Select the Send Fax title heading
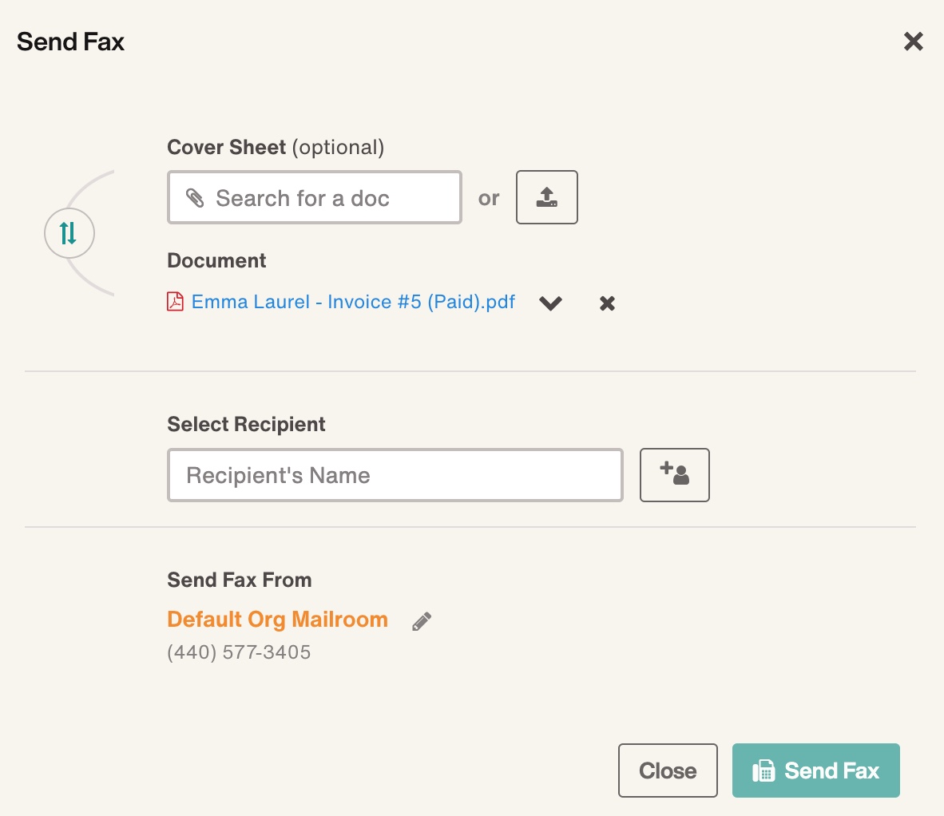This screenshot has width=944, height=816. [69, 41]
